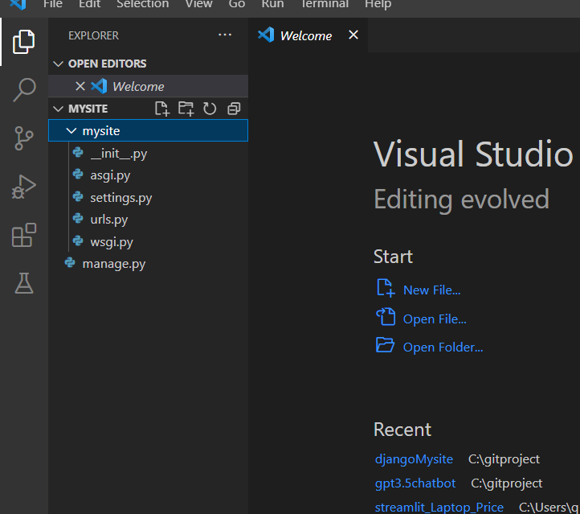The height and width of the screenshot is (514, 580).
Task: Click the Python icon next to manage.py
Action: pyautogui.click(x=70, y=263)
